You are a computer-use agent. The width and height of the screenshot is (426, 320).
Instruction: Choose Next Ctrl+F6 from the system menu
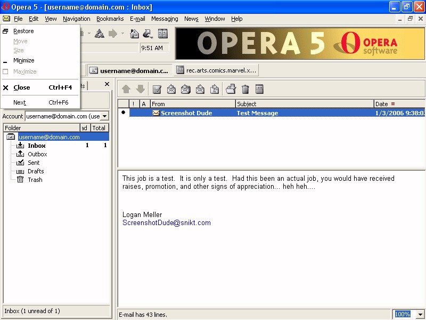pyautogui.click(x=40, y=102)
